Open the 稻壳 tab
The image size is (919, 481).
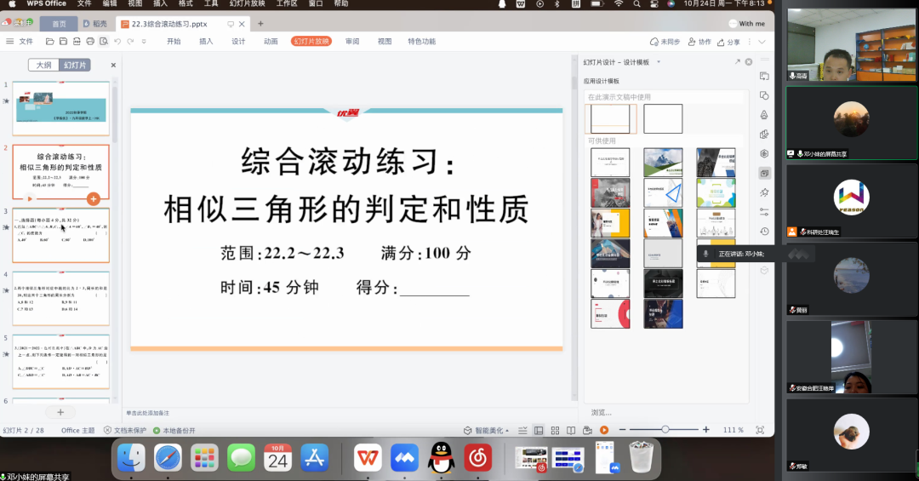95,24
